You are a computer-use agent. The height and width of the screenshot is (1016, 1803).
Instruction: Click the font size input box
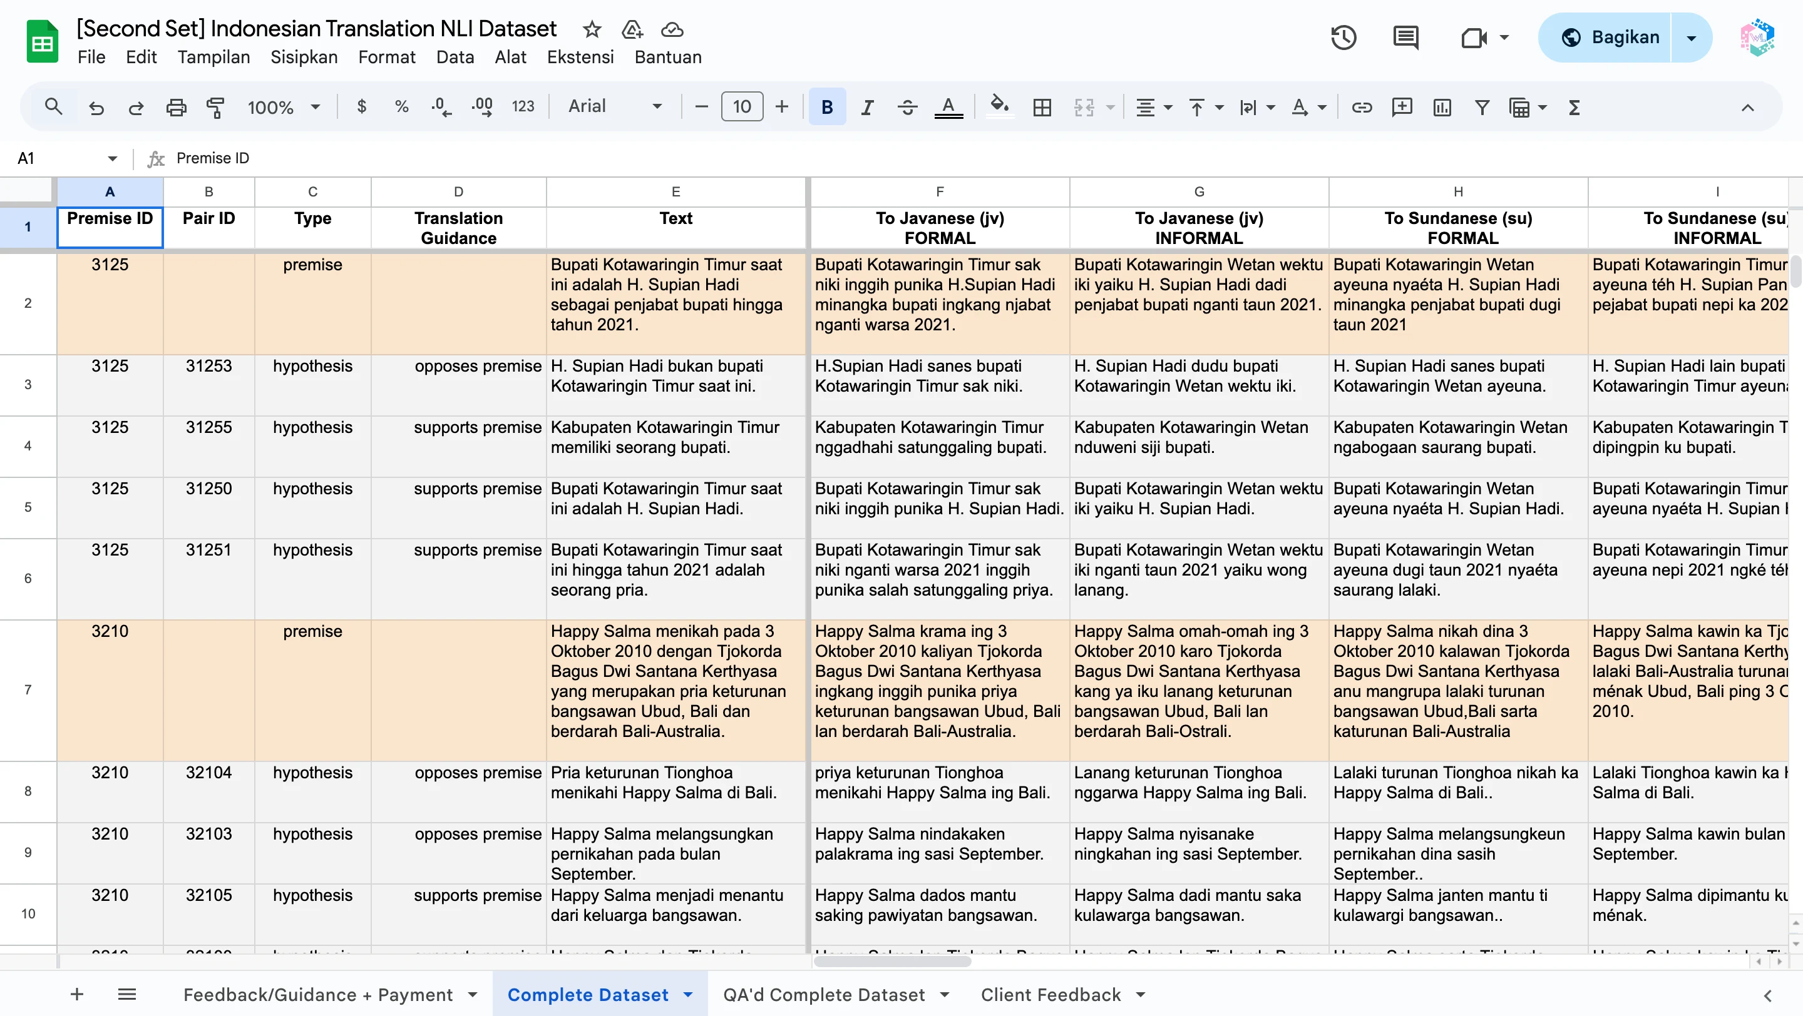(741, 106)
